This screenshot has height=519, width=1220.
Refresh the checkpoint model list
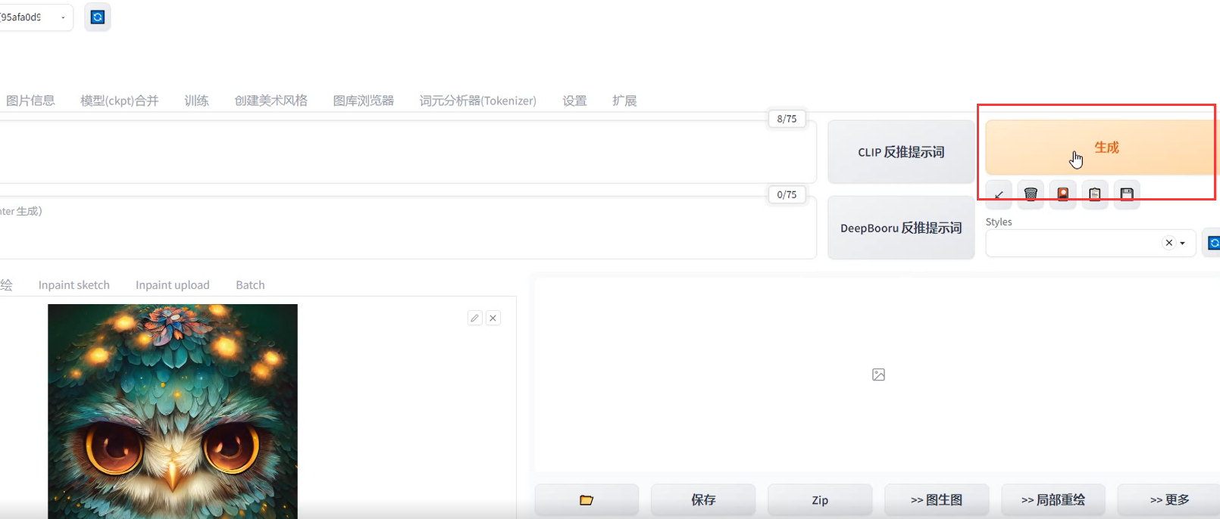[x=98, y=17]
